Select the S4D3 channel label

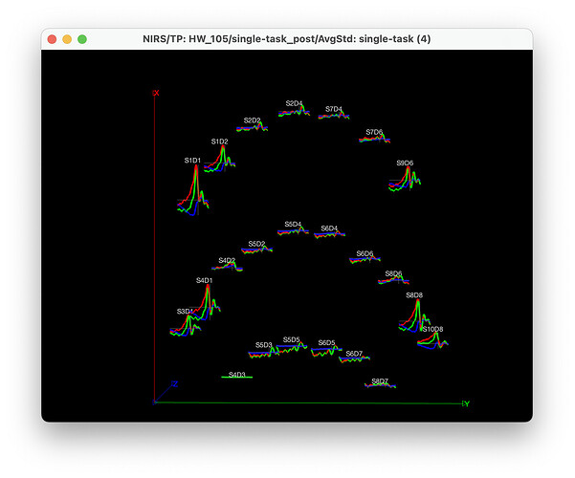(x=237, y=375)
